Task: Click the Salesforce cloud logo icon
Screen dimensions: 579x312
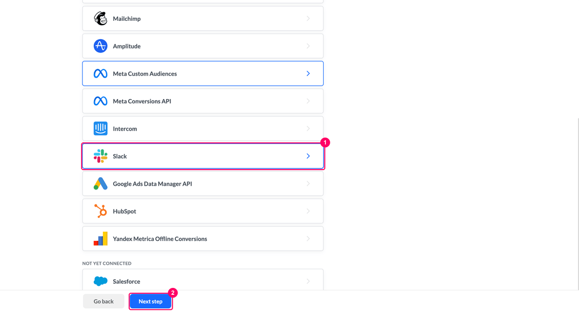Action: (x=100, y=281)
